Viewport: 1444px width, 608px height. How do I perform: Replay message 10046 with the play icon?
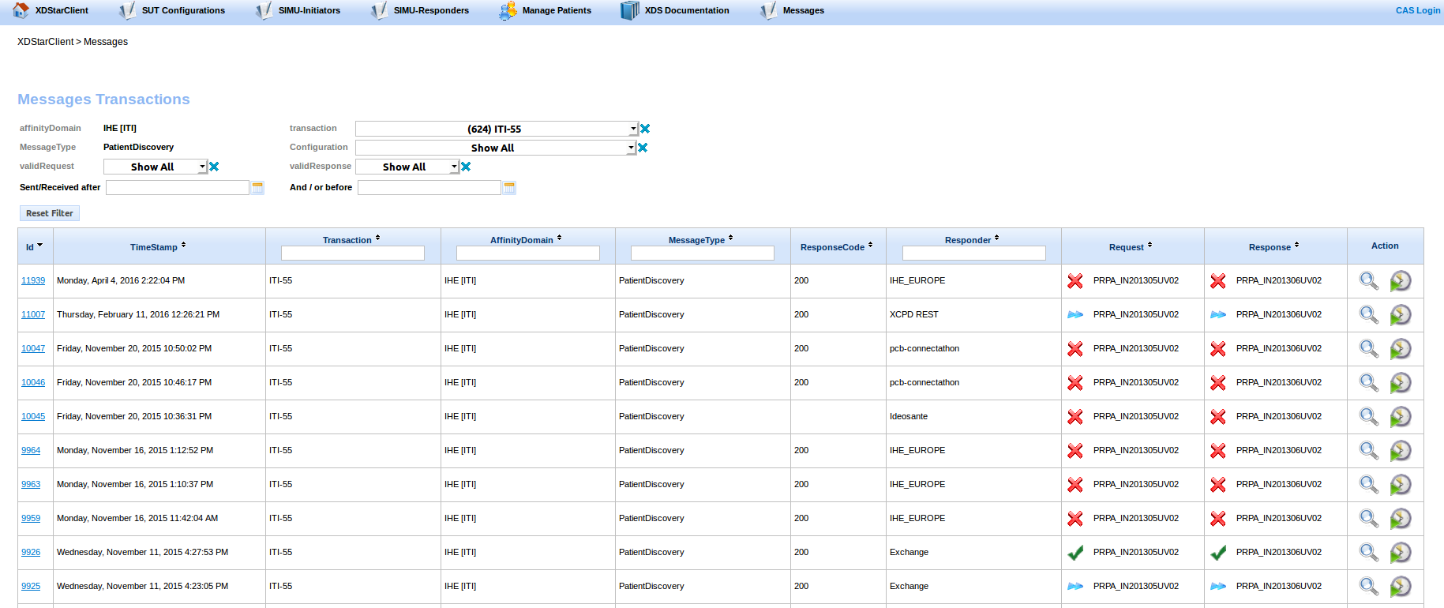1401,383
